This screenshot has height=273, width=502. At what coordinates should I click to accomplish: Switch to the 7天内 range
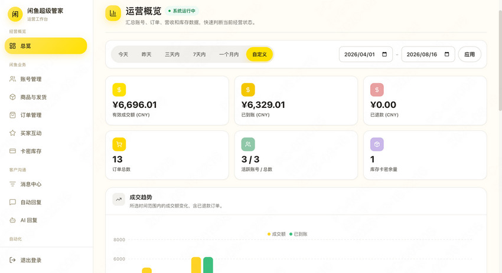point(199,54)
